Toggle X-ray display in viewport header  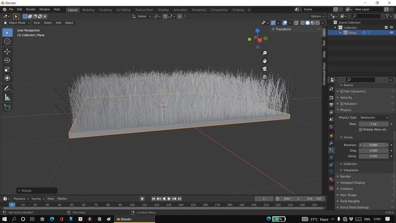[296, 23]
